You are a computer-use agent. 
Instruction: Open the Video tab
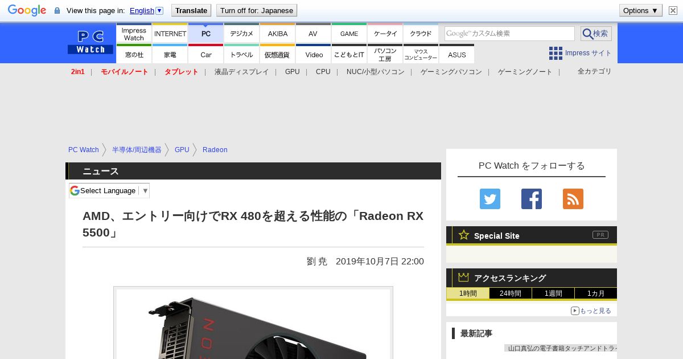(313, 54)
